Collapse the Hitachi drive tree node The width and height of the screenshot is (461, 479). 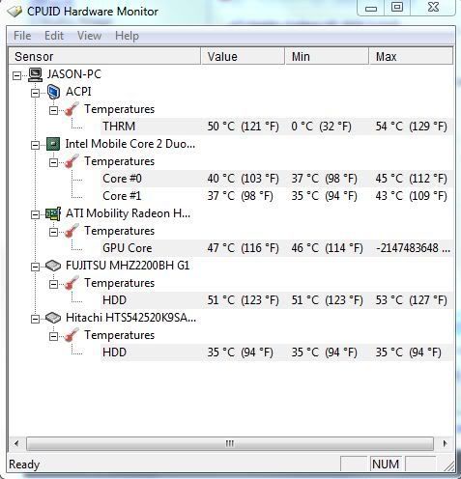[35, 319]
